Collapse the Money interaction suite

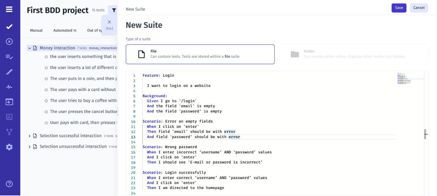[x=29, y=48]
